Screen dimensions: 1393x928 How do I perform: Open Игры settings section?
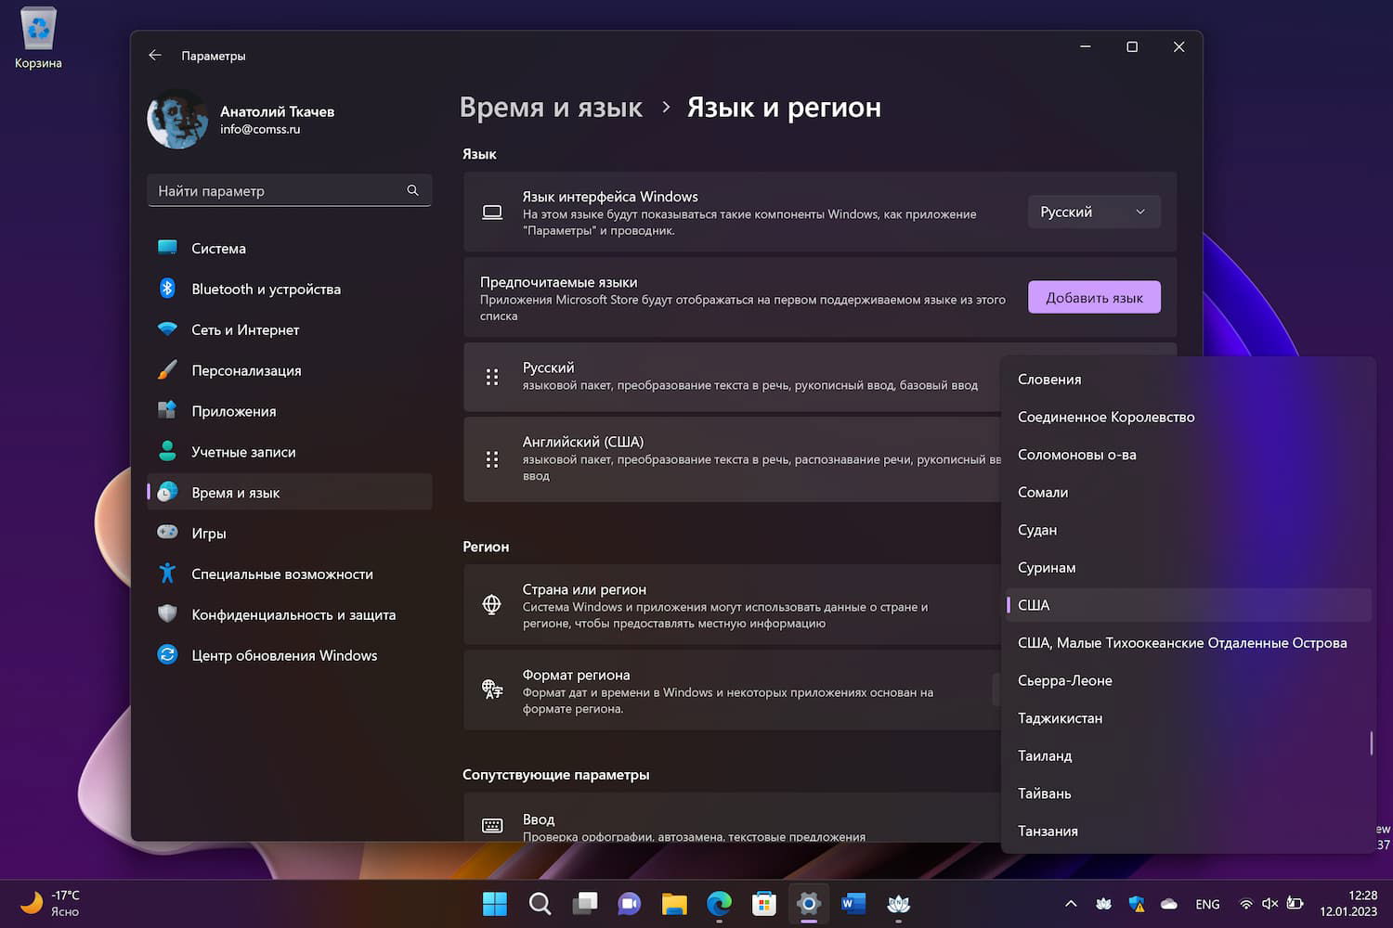pyautogui.click(x=290, y=534)
